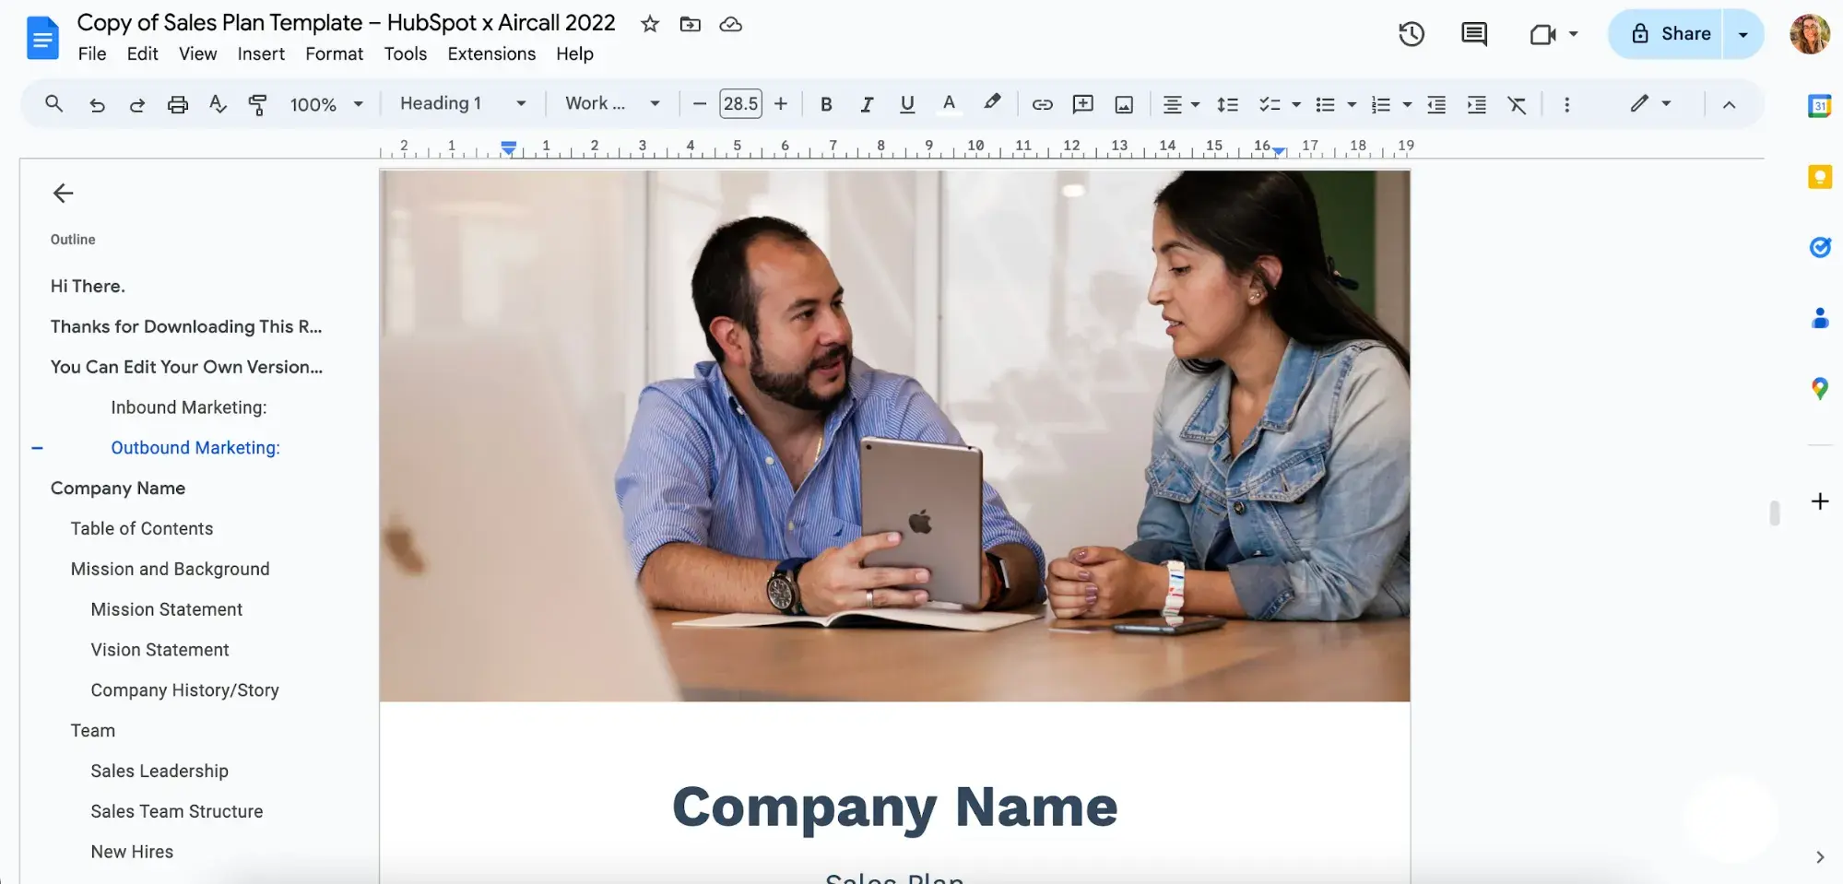Open the text alignment dropdown
This screenshot has height=884, width=1843.
(1180, 104)
